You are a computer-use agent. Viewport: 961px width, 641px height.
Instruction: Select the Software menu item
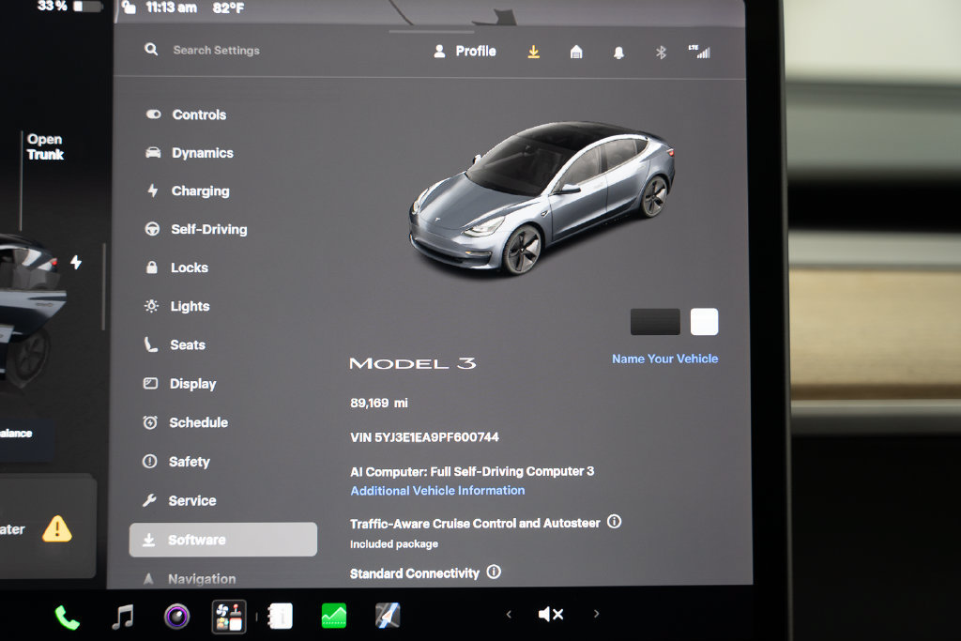pyautogui.click(x=223, y=540)
